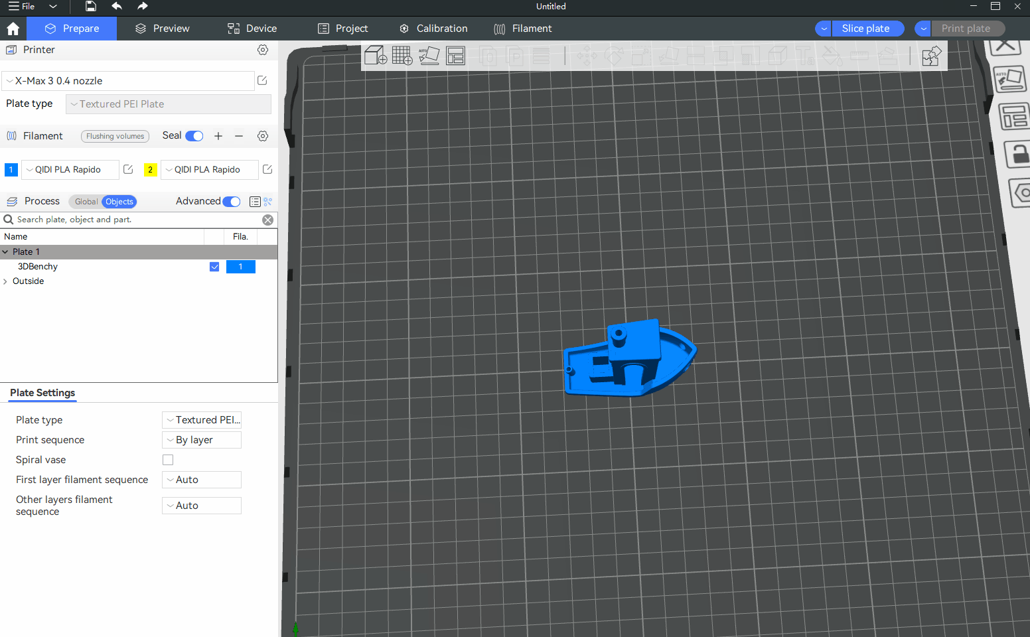The height and width of the screenshot is (637, 1030).
Task: Toggle the Seal switch
Action: (194, 136)
